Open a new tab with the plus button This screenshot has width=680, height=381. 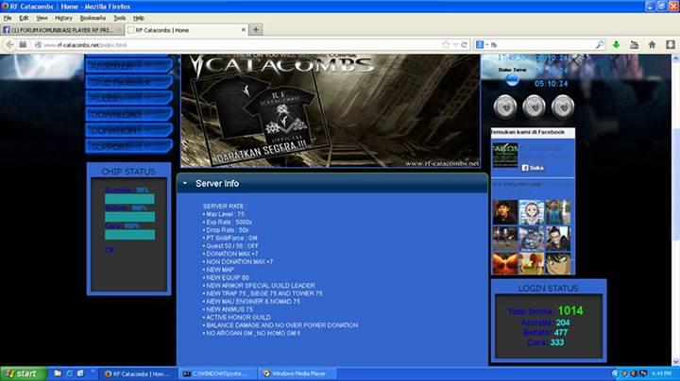tap(256, 29)
